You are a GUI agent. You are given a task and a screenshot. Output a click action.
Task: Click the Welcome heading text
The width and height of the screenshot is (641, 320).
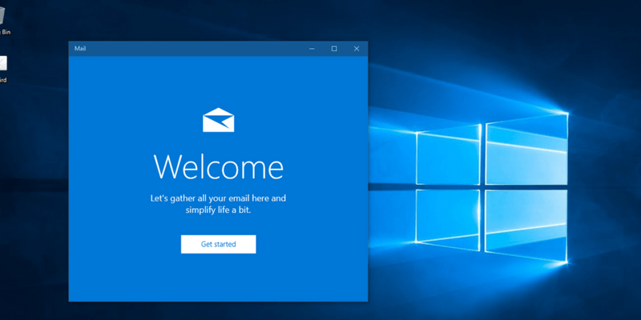(218, 167)
